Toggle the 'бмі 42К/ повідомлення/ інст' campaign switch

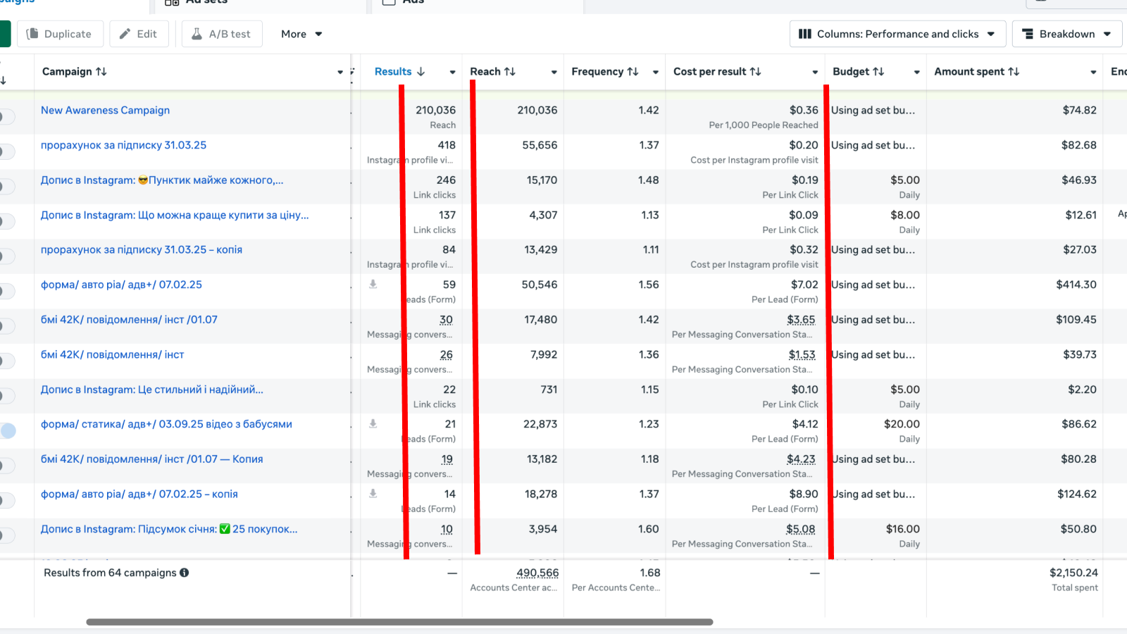pos(7,361)
